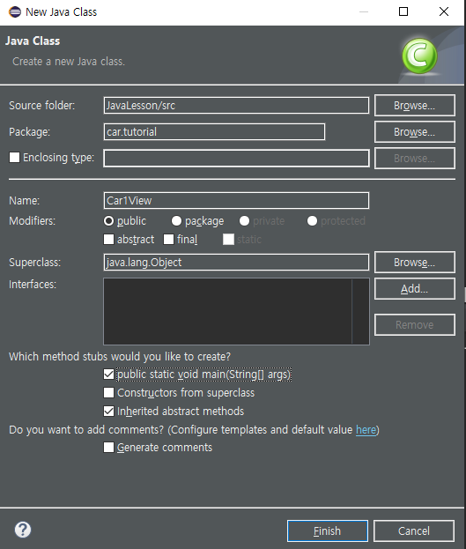The height and width of the screenshot is (549, 466).
Task: Browse for the Superclass
Action: (415, 262)
